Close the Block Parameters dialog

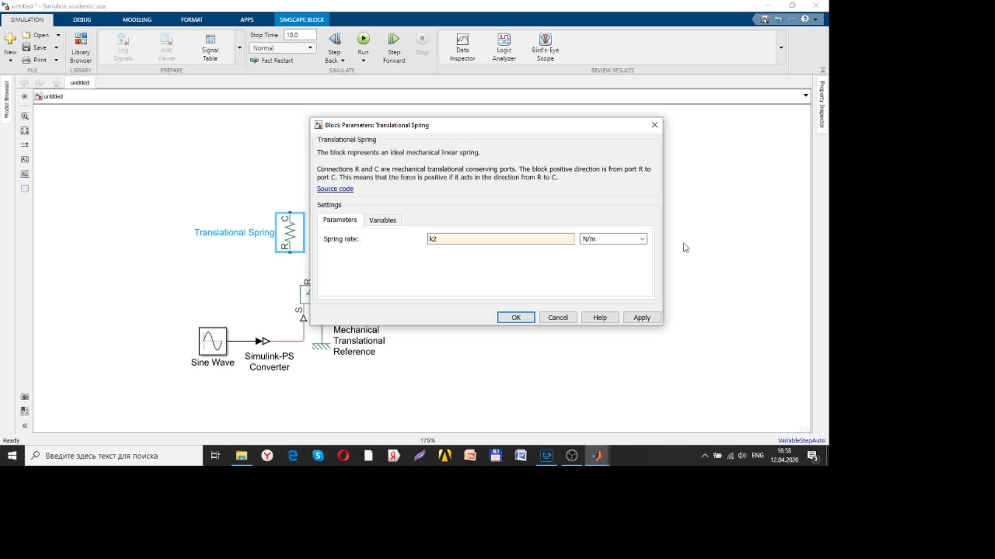click(x=655, y=125)
